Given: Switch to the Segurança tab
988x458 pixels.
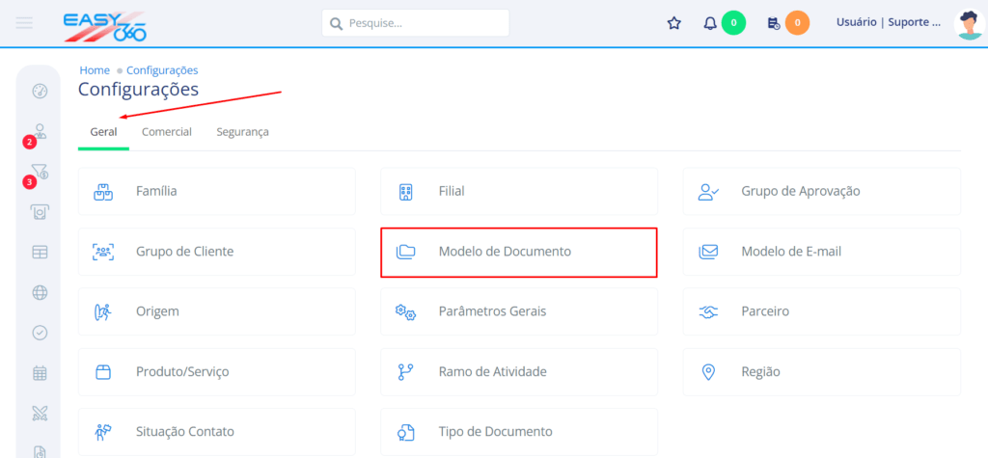Looking at the screenshot, I should pos(242,132).
